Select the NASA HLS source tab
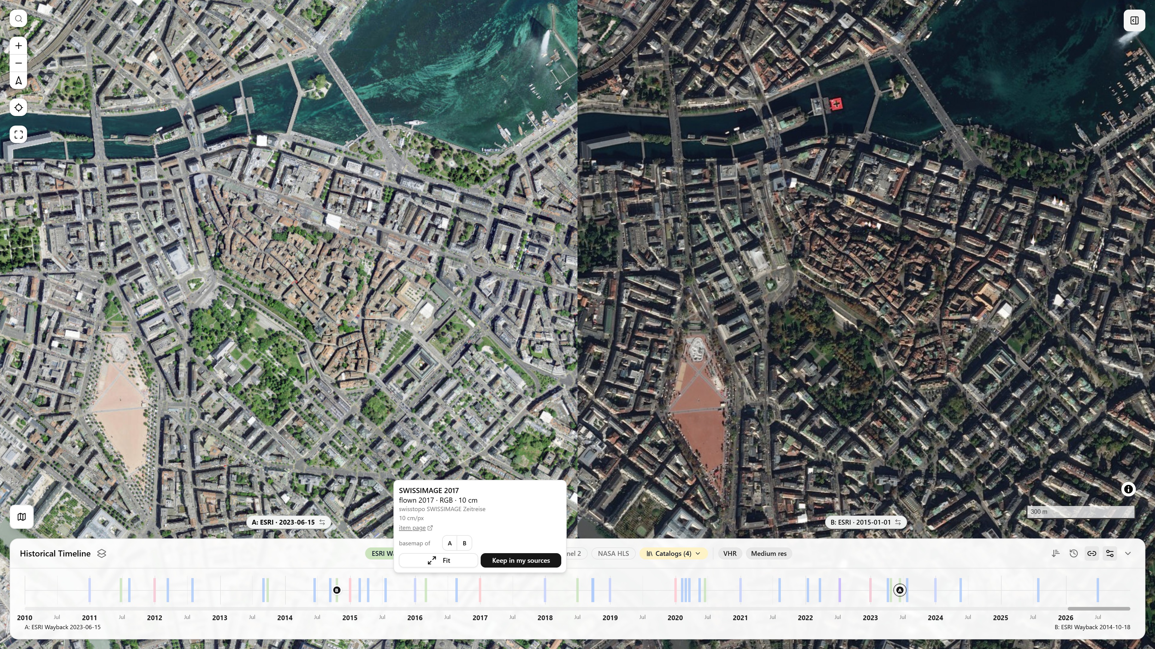 pyautogui.click(x=613, y=553)
